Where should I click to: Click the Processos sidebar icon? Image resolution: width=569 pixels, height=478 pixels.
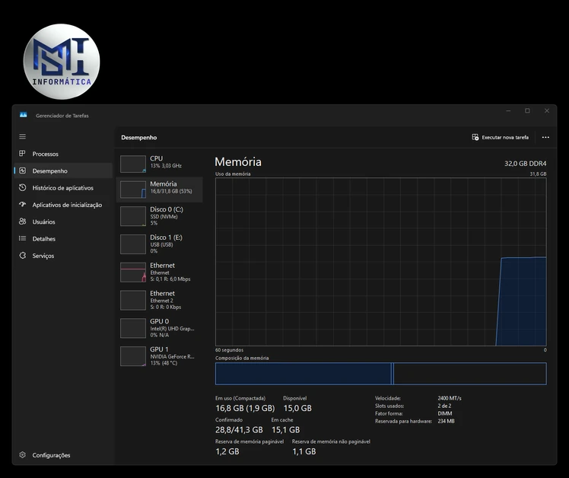(22, 153)
